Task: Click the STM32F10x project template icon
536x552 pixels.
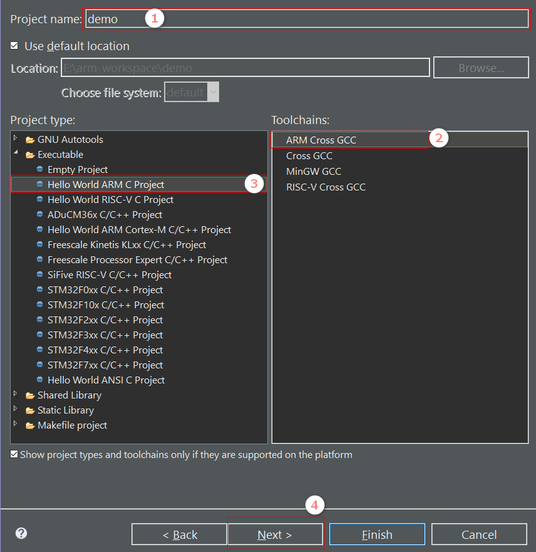Action: 40,305
